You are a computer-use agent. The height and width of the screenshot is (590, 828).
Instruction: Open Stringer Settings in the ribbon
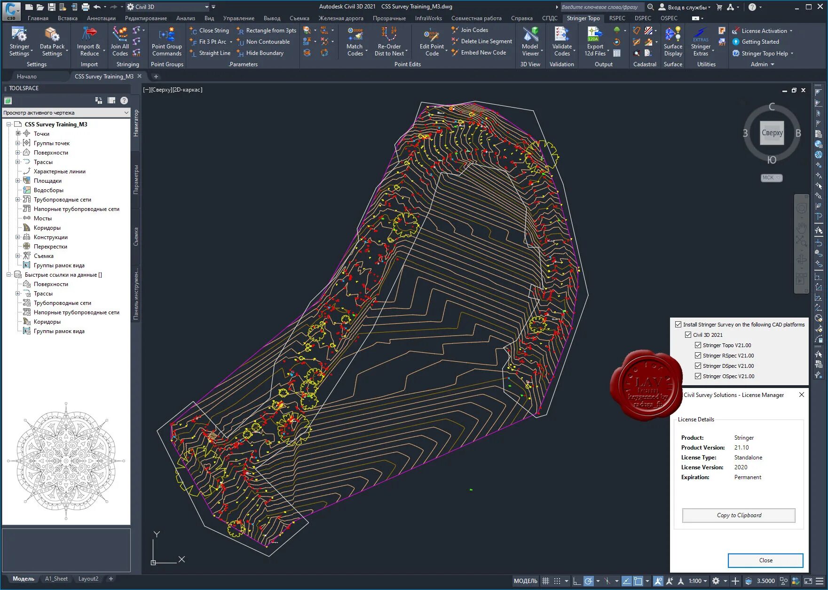click(19, 41)
